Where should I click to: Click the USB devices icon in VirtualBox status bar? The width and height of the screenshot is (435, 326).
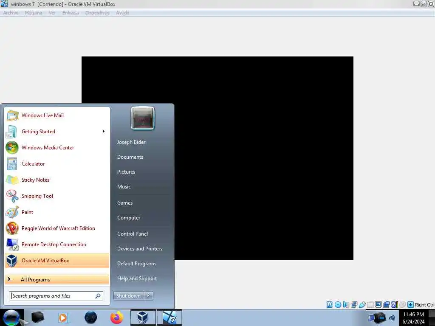362,305
